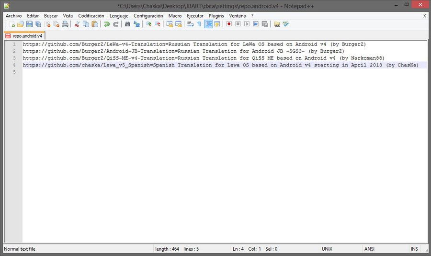431x256 pixels.
Task: Toggle the indent guide icon
Action: 208,24
